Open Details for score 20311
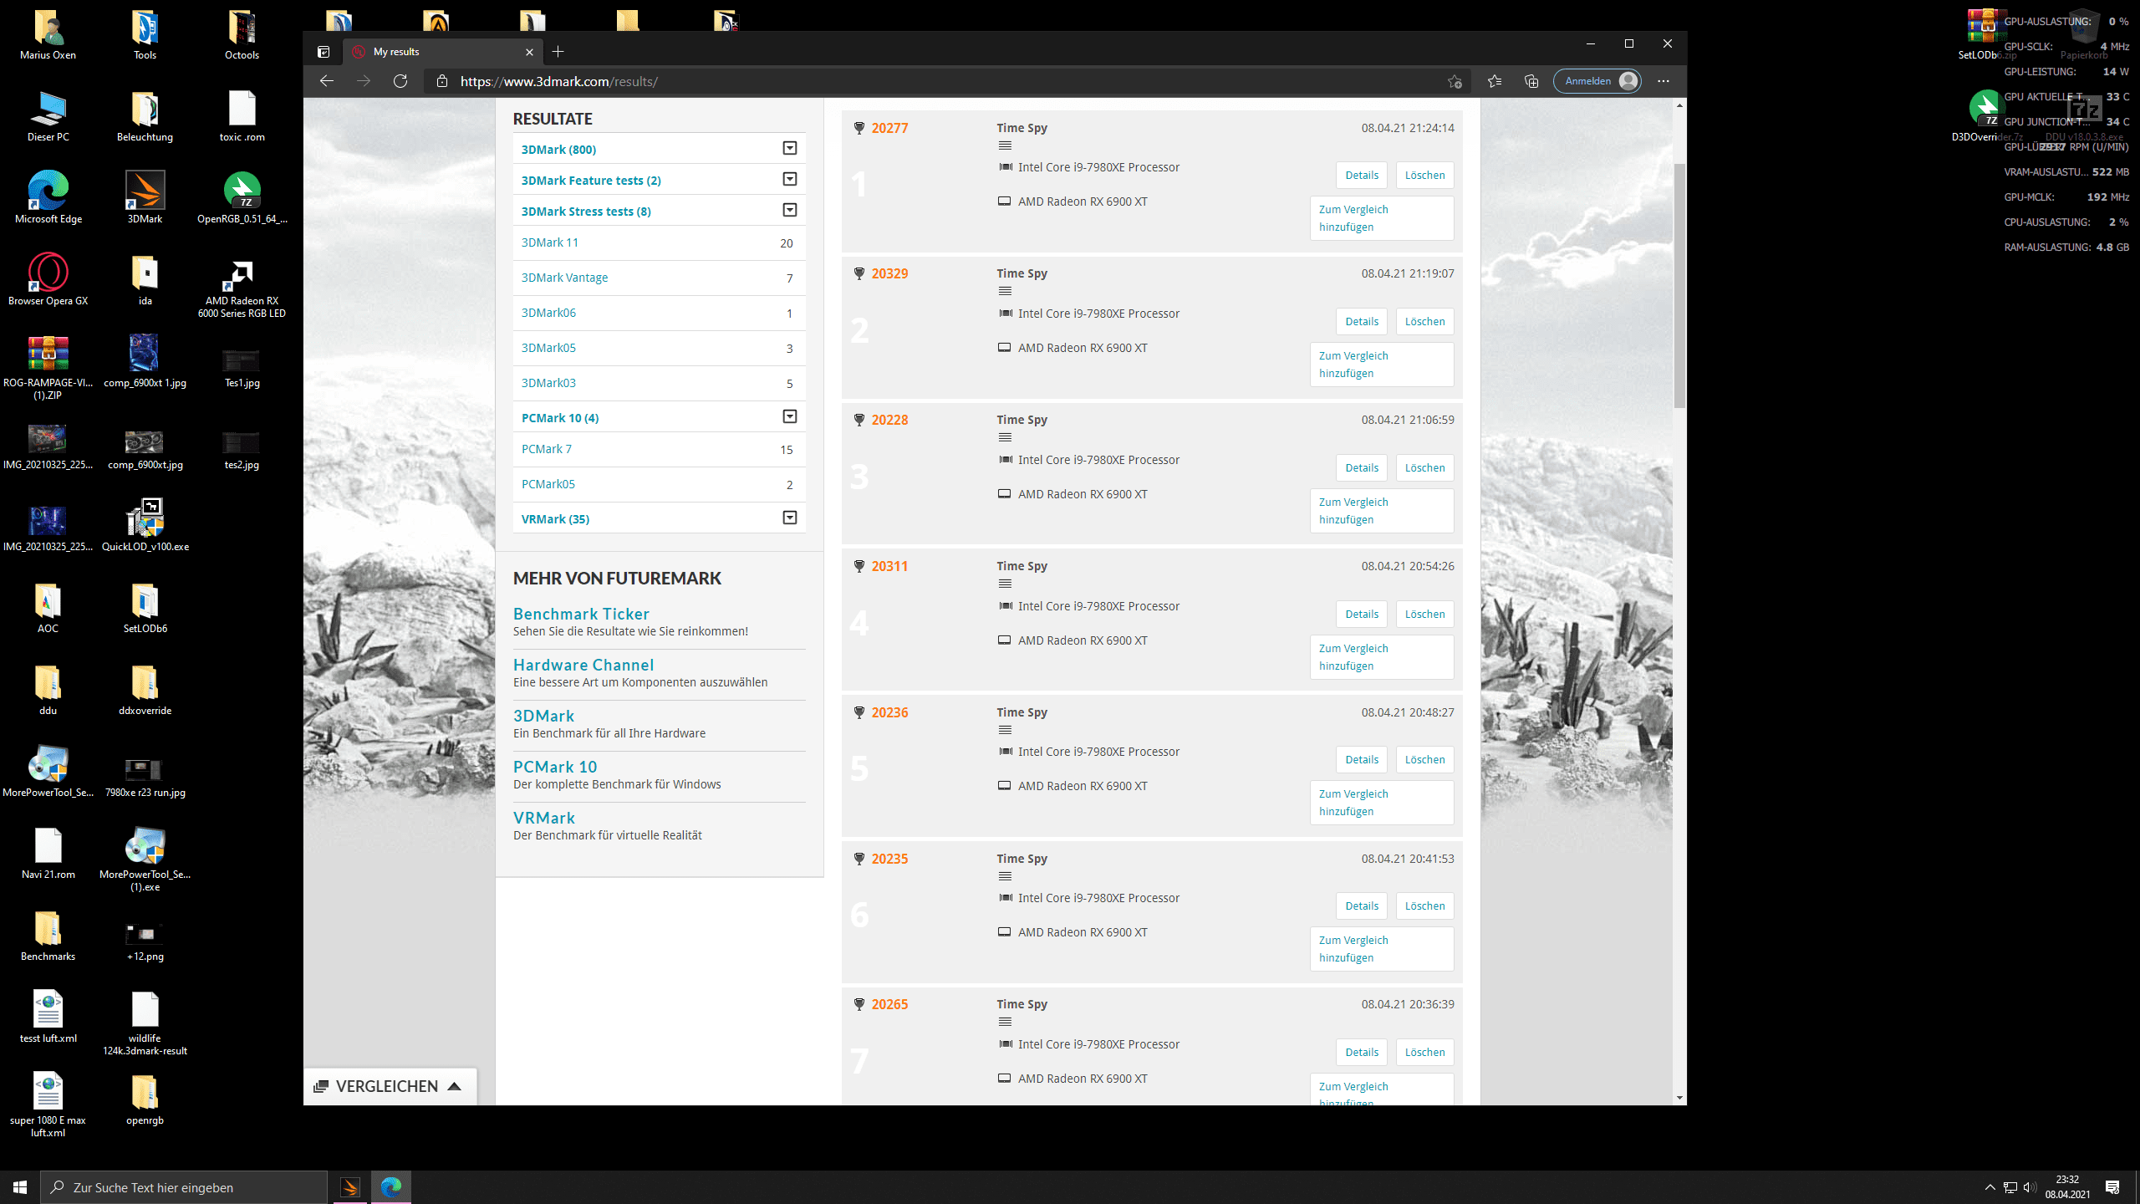The height and width of the screenshot is (1204, 2140). [1362, 614]
